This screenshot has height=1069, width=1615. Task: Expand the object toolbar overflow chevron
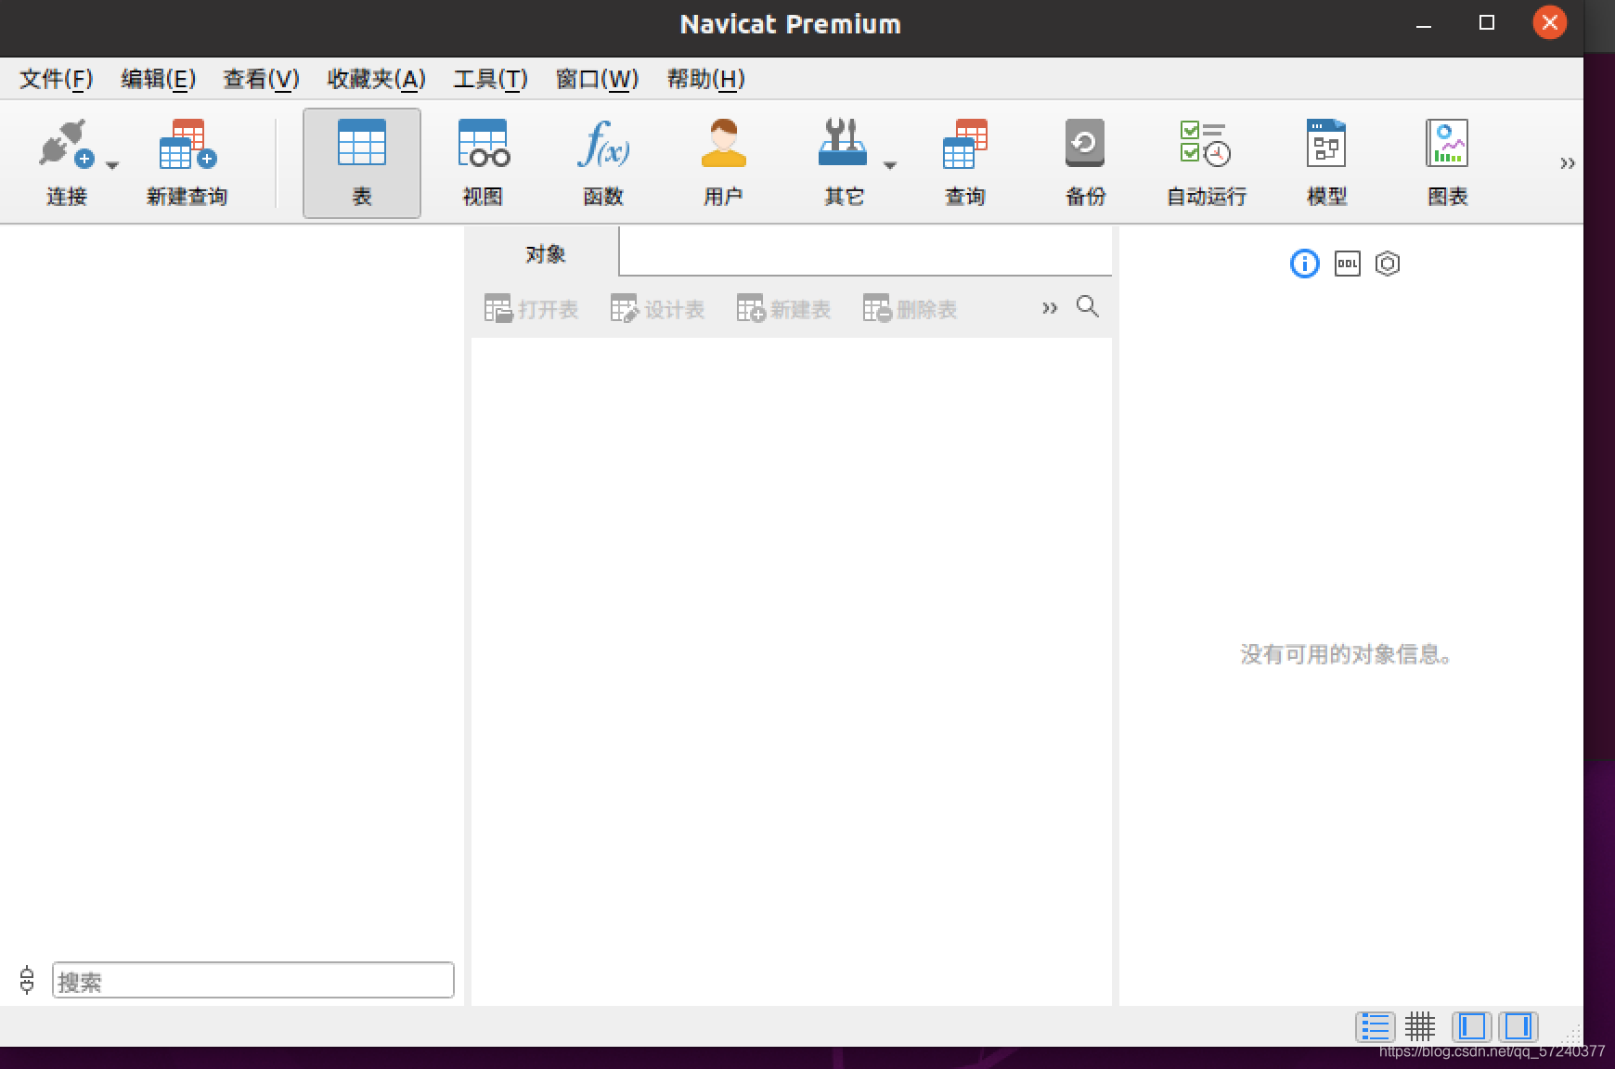1049,308
